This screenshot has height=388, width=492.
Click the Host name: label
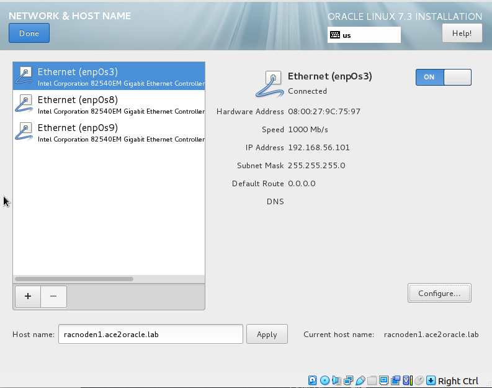pos(34,335)
